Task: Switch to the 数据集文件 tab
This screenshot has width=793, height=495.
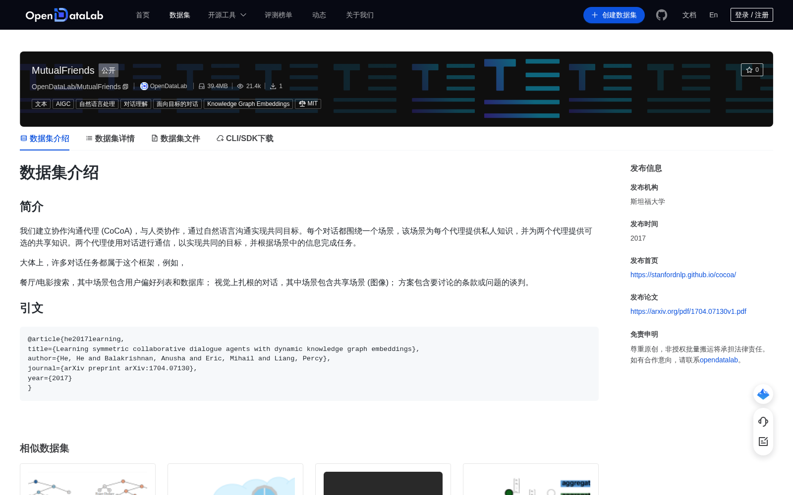Action: pos(175,139)
